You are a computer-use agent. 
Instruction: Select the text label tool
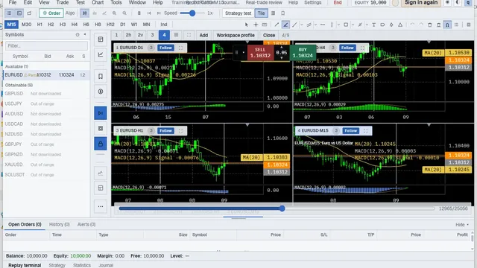tap(373, 25)
